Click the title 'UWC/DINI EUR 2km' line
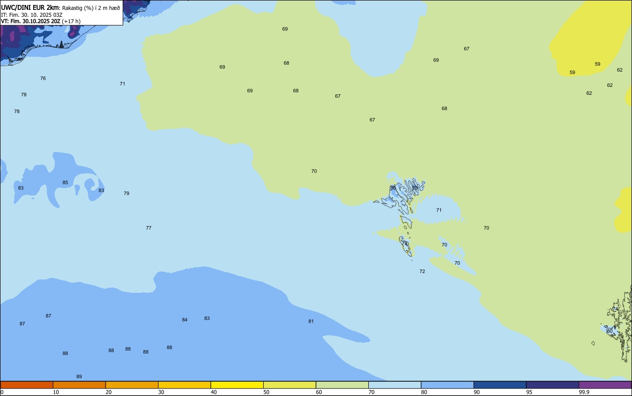 click(x=60, y=7)
